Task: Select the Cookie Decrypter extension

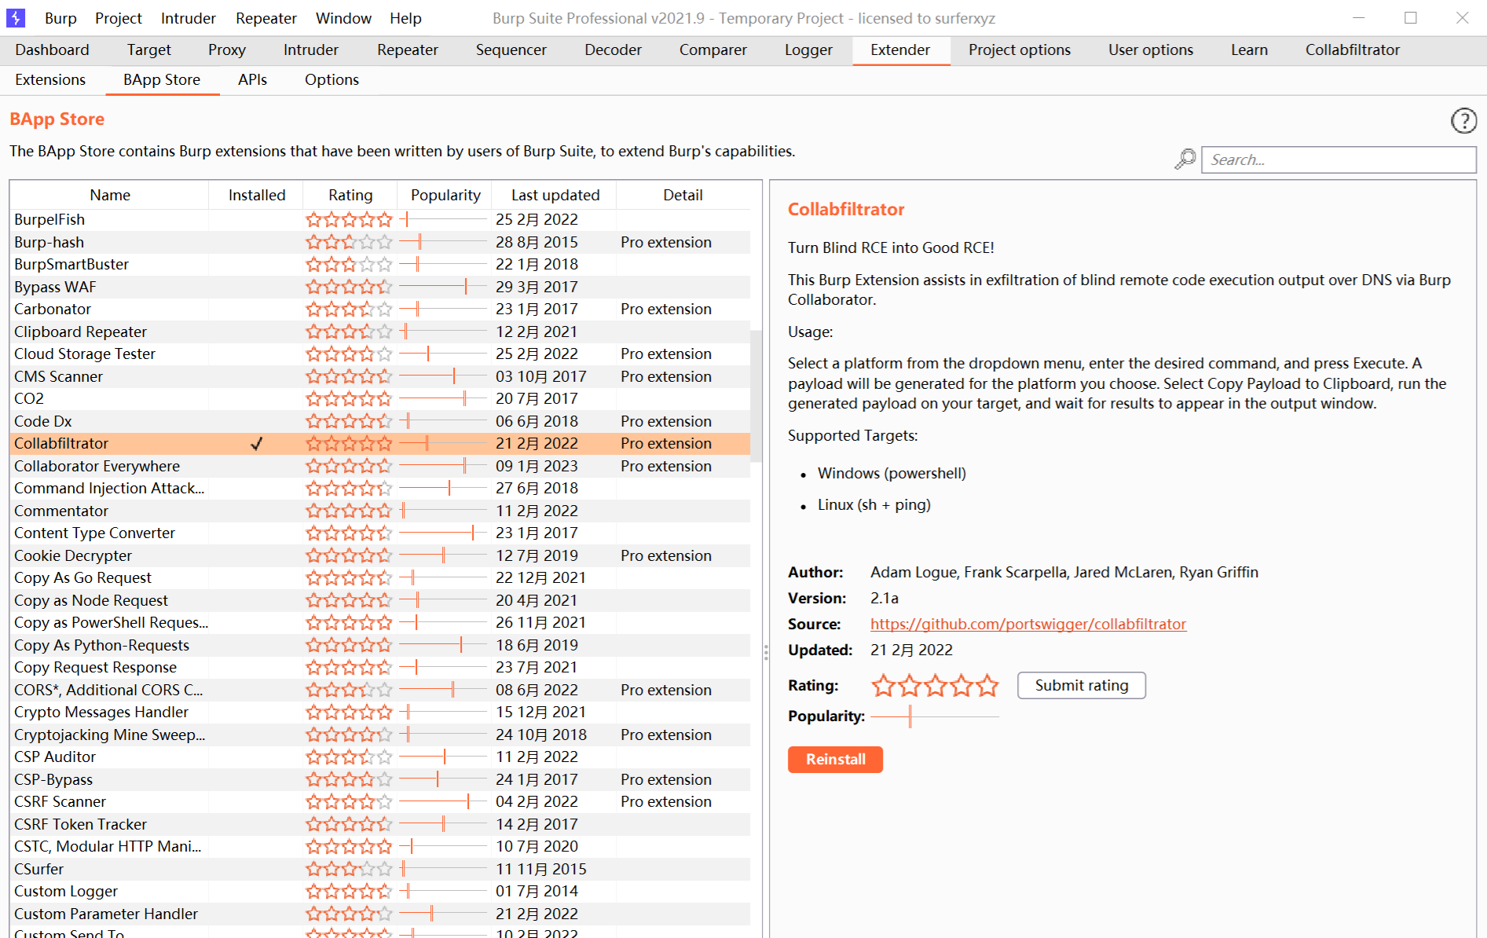Action: tap(380, 555)
